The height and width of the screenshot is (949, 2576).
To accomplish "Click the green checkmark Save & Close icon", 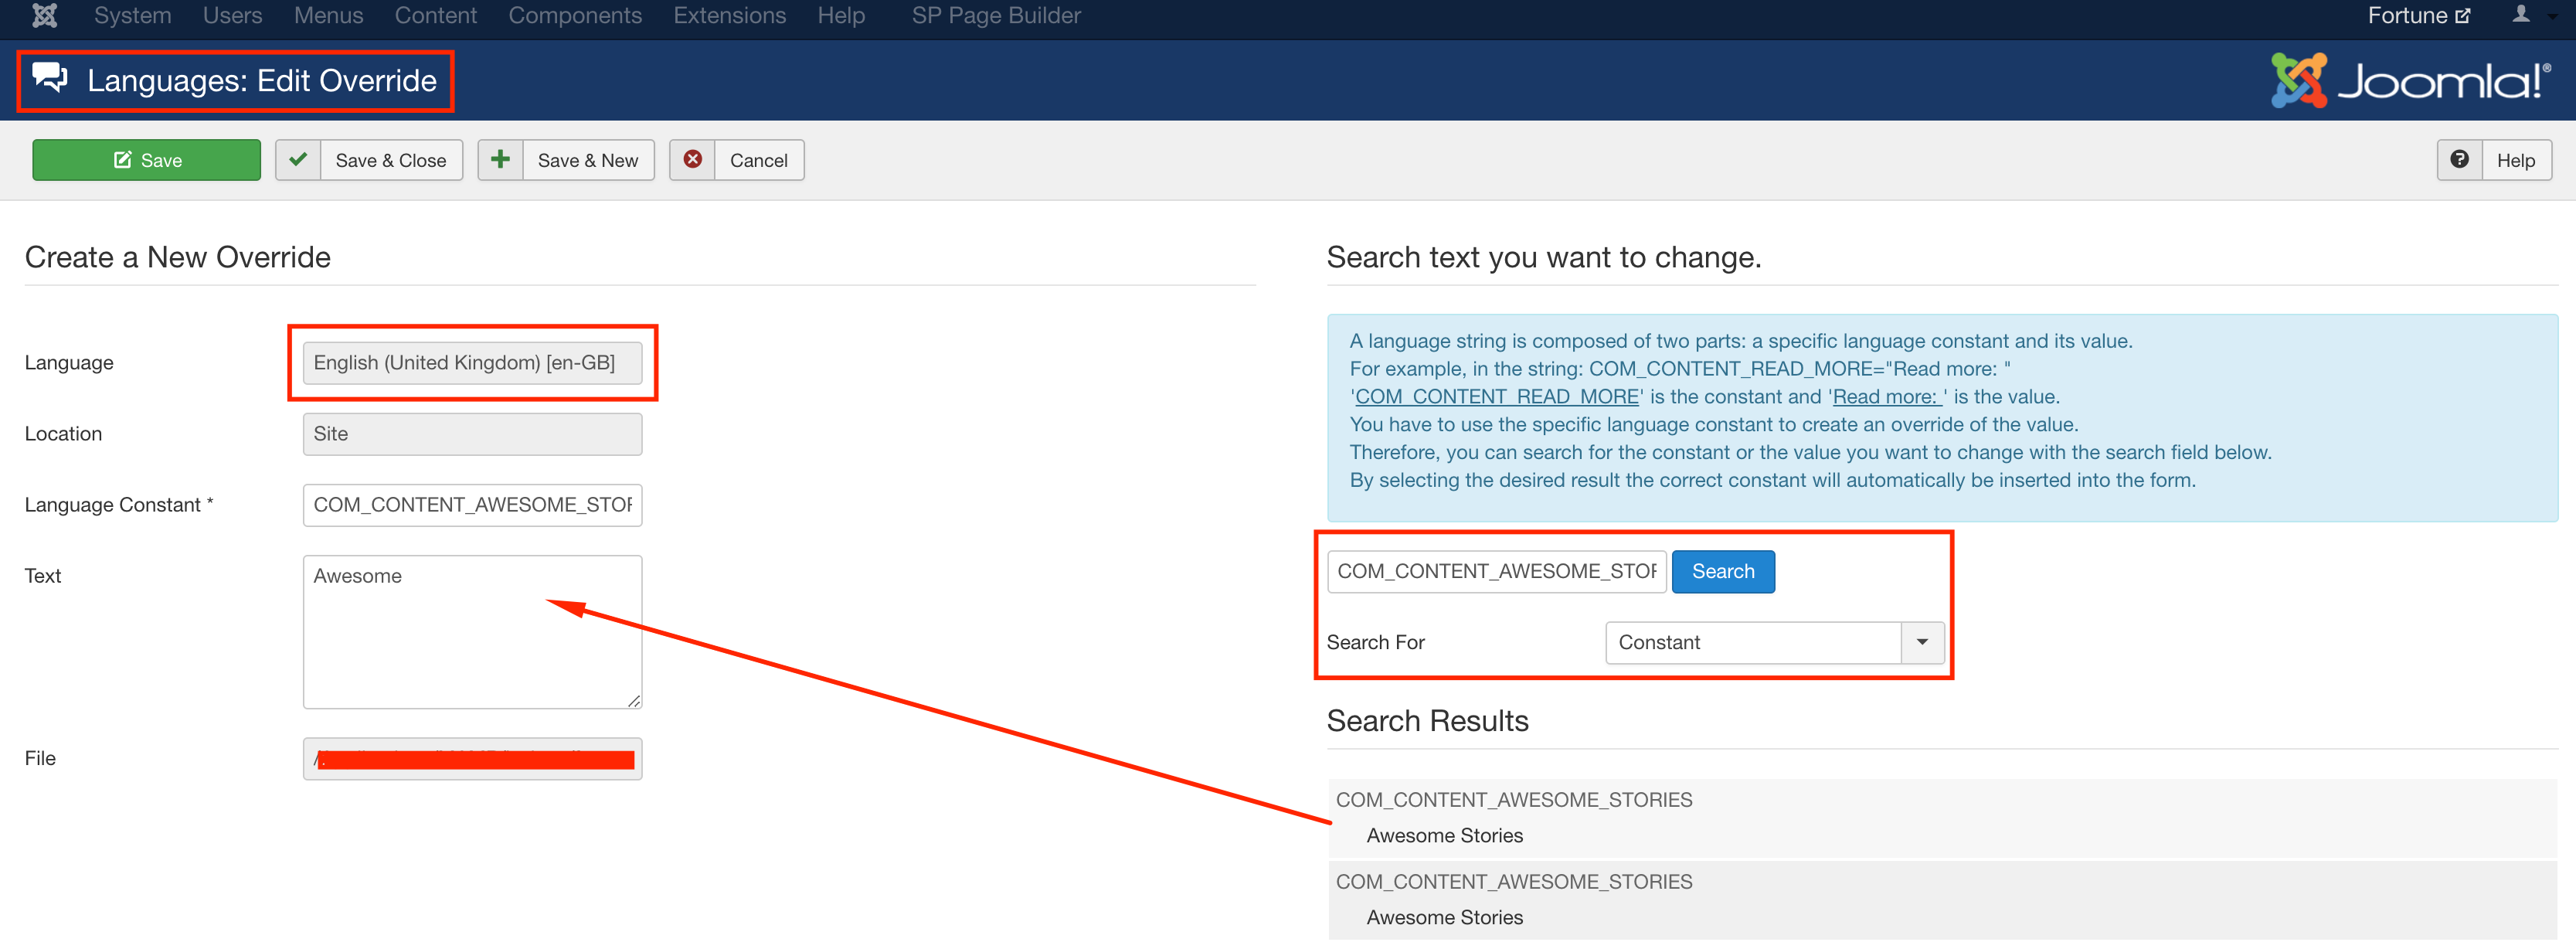I will point(298,160).
